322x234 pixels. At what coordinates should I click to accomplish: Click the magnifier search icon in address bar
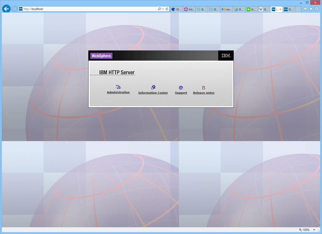[x=159, y=9]
